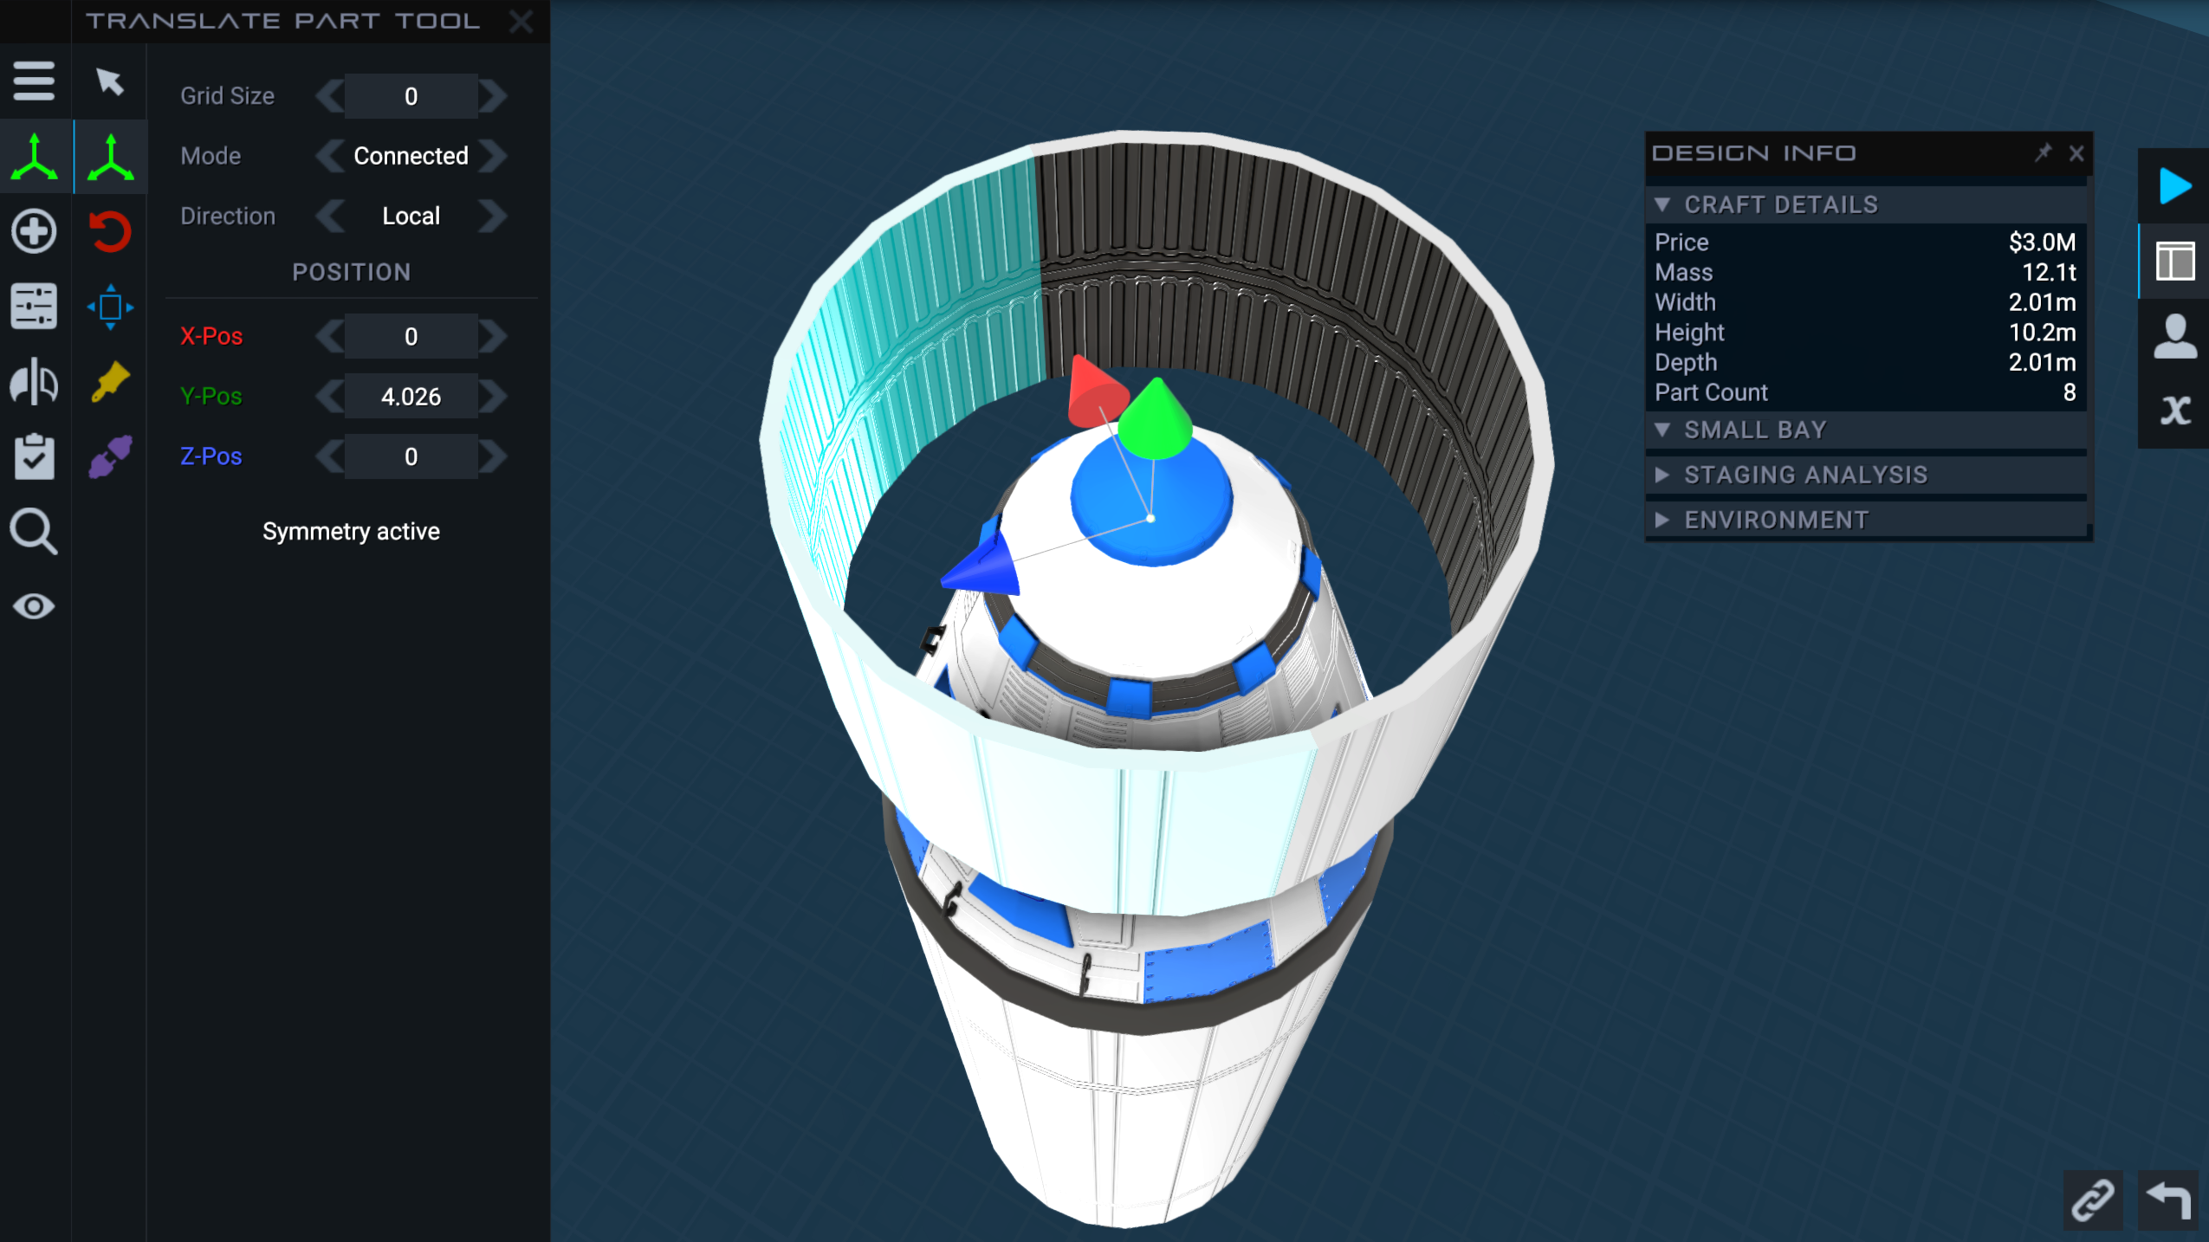Viewport: 2209px width, 1242px height.
Task: Click the Grid Size value field
Action: tap(411, 96)
